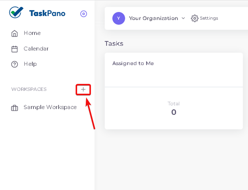Screen dimensions: 248x190
Task: Go to the Calendar page
Action: [36, 49]
